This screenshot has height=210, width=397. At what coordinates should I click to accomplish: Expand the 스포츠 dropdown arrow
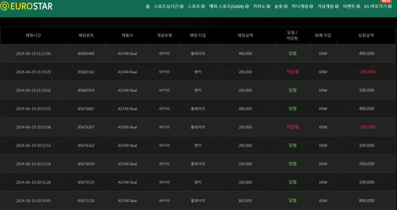pos(203,6)
